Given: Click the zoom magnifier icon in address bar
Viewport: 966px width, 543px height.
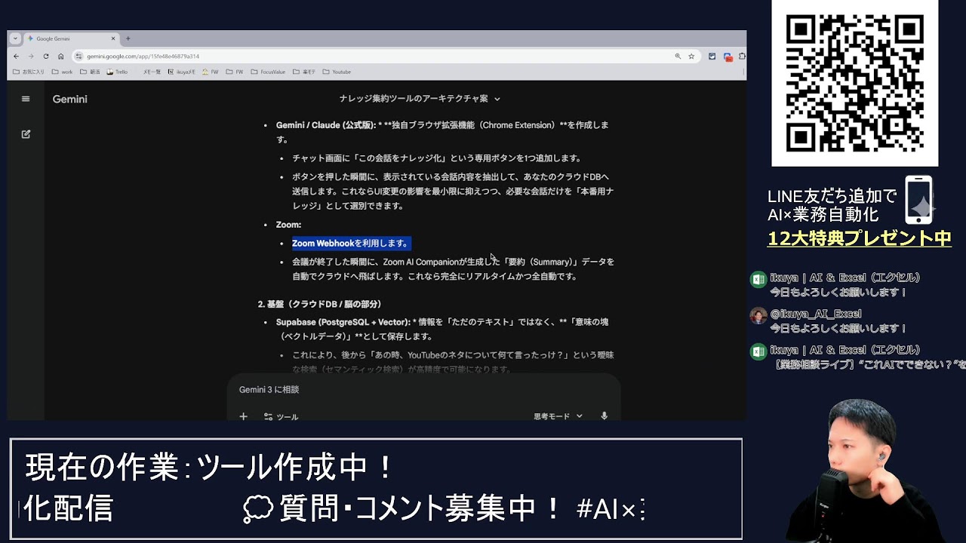Looking at the screenshot, I should pos(678,57).
